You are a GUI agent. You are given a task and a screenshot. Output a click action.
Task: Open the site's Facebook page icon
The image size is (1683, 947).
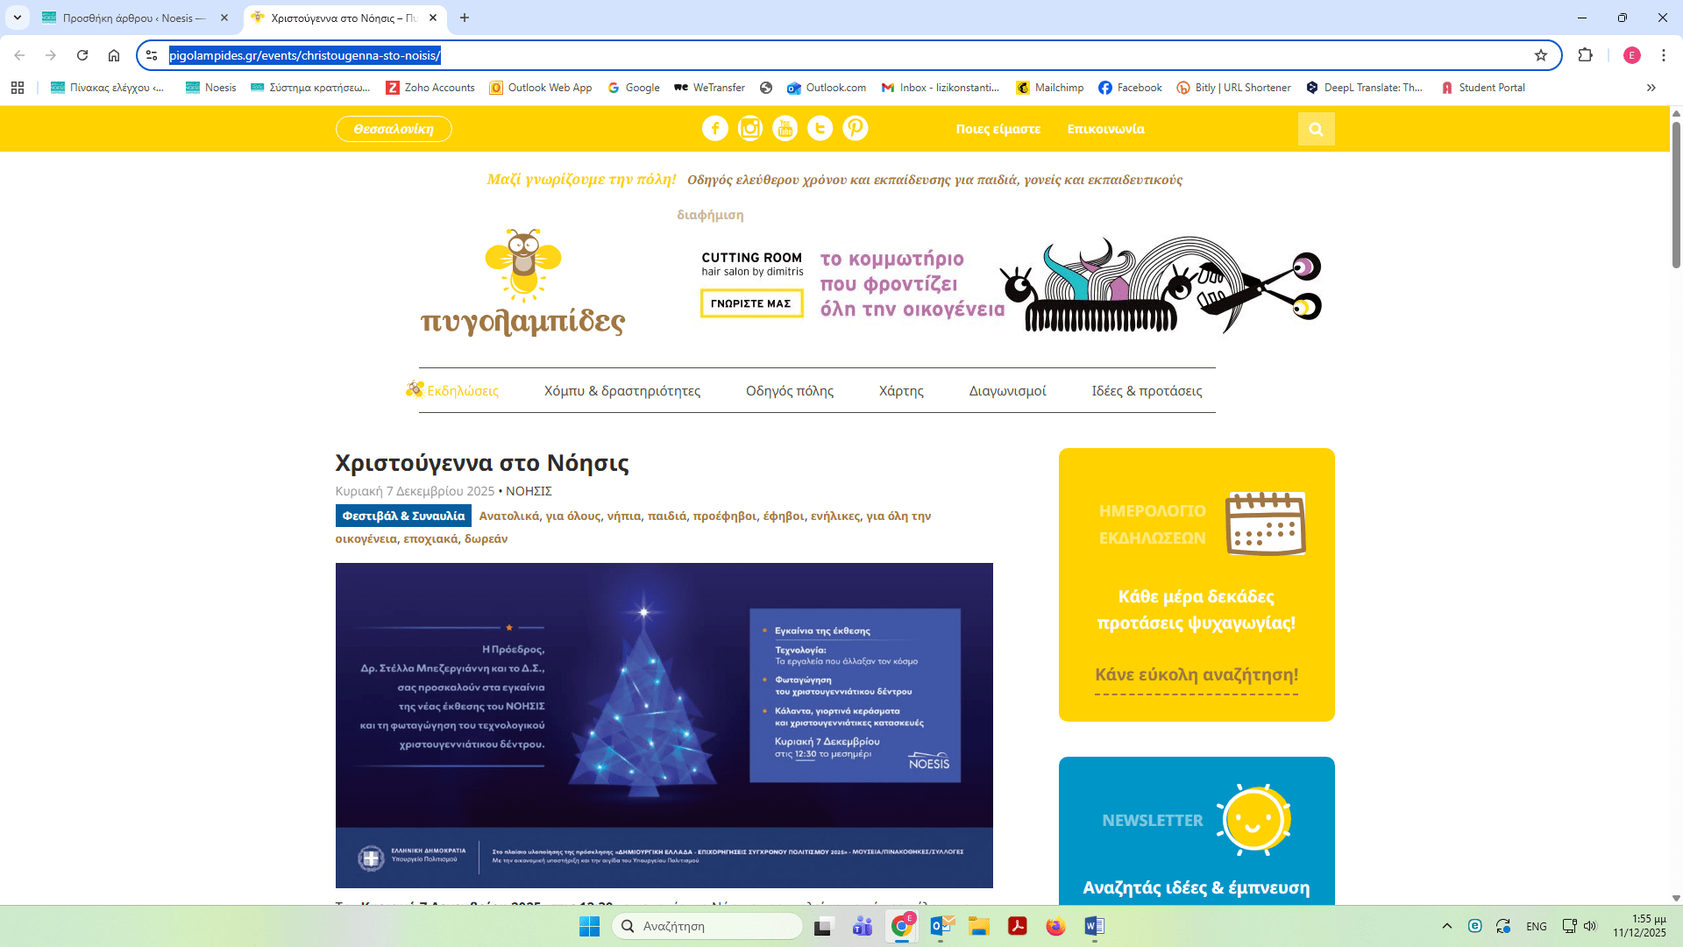pyautogui.click(x=714, y=129)
